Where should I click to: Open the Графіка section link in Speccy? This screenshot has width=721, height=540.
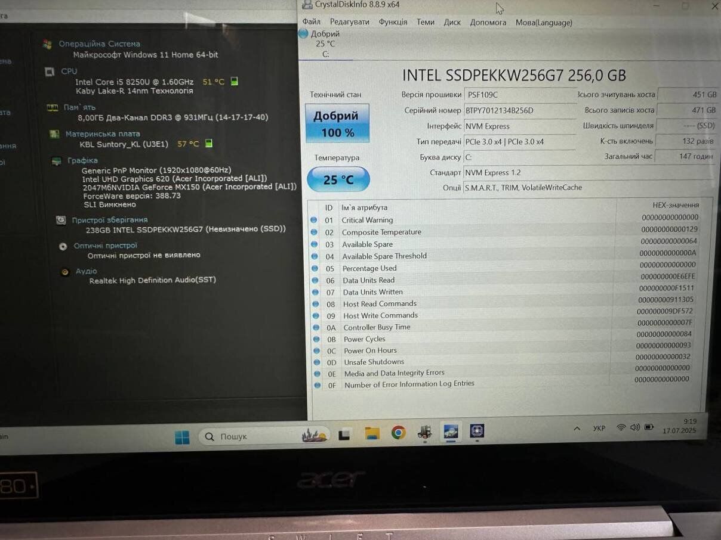[82, 160]
